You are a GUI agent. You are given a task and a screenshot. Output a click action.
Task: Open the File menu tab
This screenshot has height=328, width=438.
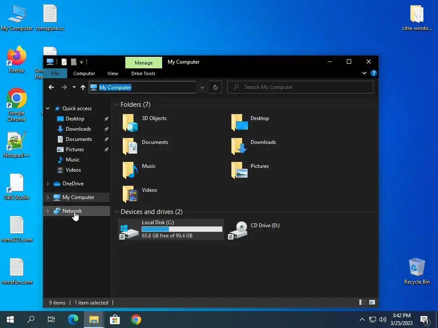(x=55, y=73)
